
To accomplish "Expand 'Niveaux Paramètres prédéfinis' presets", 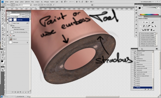I will (140, 34).
